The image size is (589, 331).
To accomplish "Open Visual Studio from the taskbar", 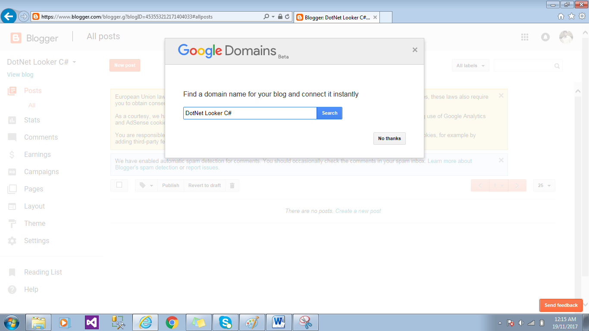I will click(x=92, y=322).
